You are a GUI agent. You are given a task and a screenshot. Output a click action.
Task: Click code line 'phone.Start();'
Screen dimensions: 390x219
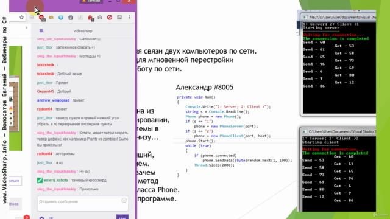point(200,141)
